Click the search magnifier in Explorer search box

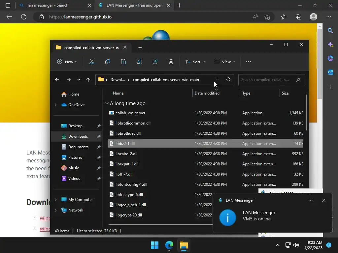[298, 80]
